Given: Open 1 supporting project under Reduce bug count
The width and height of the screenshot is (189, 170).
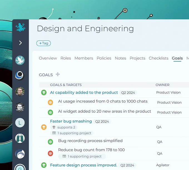Looking at the screenshot, I should [x=82, y=156].
